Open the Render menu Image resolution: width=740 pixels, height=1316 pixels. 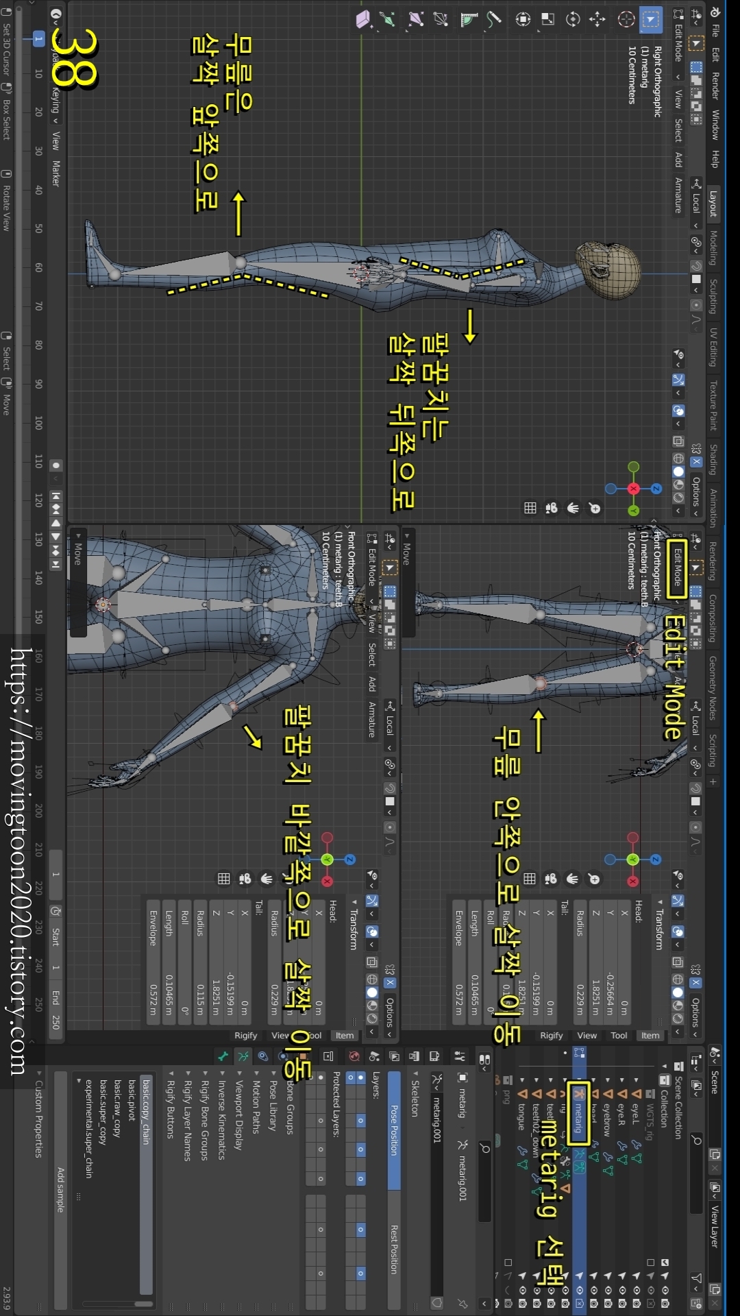715,86
